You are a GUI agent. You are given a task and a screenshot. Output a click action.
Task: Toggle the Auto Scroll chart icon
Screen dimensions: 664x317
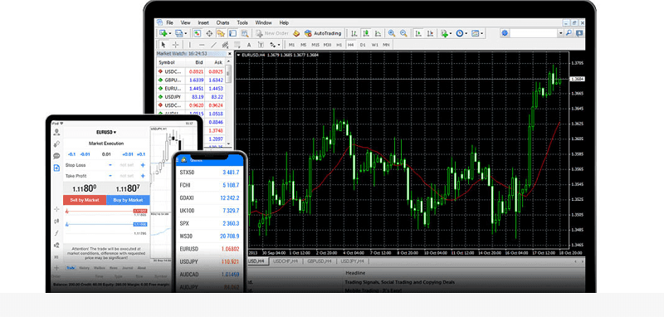418,33
